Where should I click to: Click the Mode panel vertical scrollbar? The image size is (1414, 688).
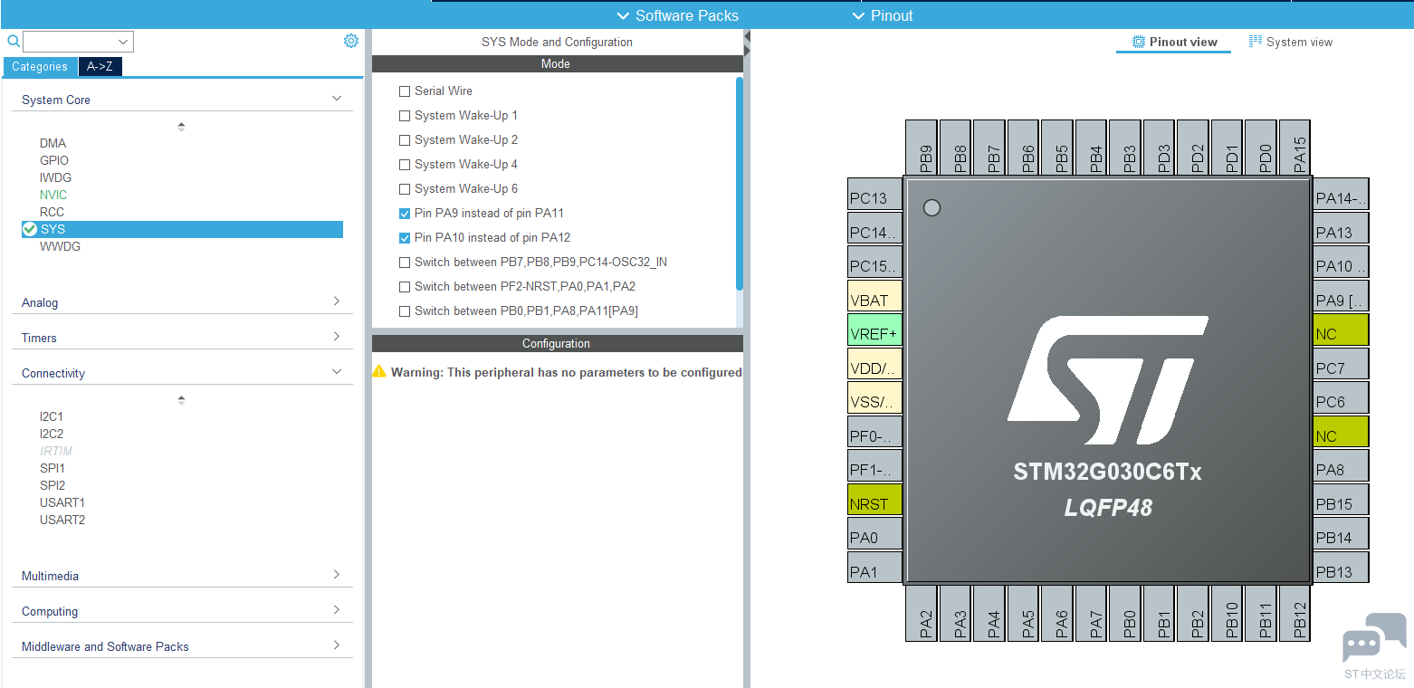(740, 184)
